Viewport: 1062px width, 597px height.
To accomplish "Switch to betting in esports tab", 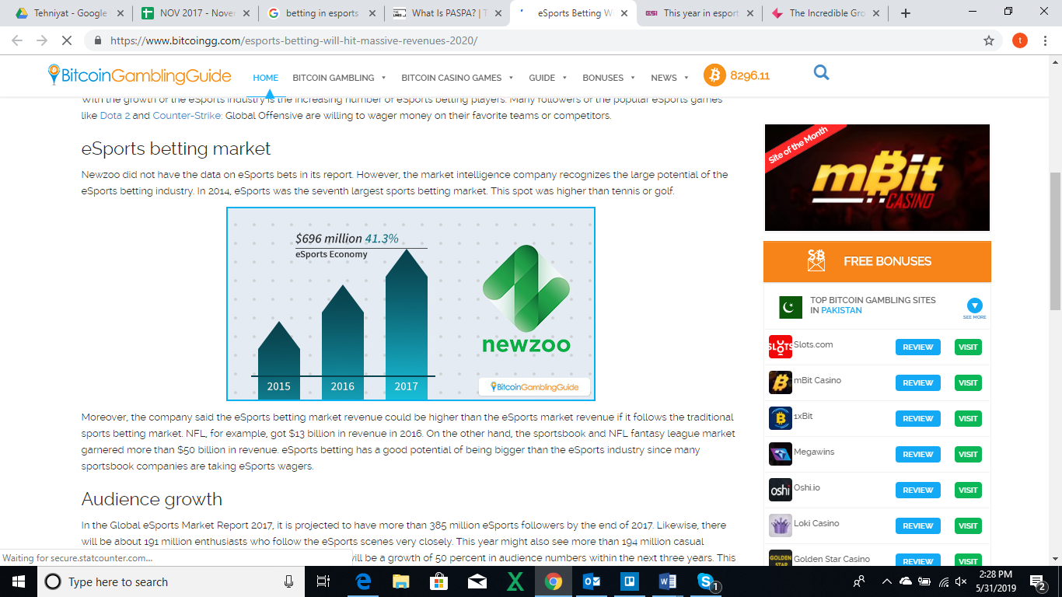I will [321, 13].
